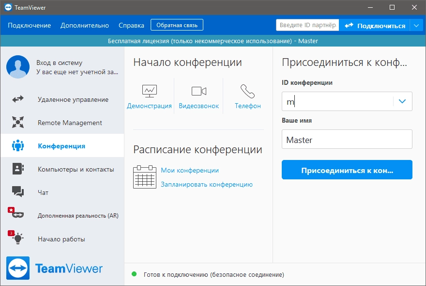
Task: Open the Справка menu
Action: (x=131, y=25)
